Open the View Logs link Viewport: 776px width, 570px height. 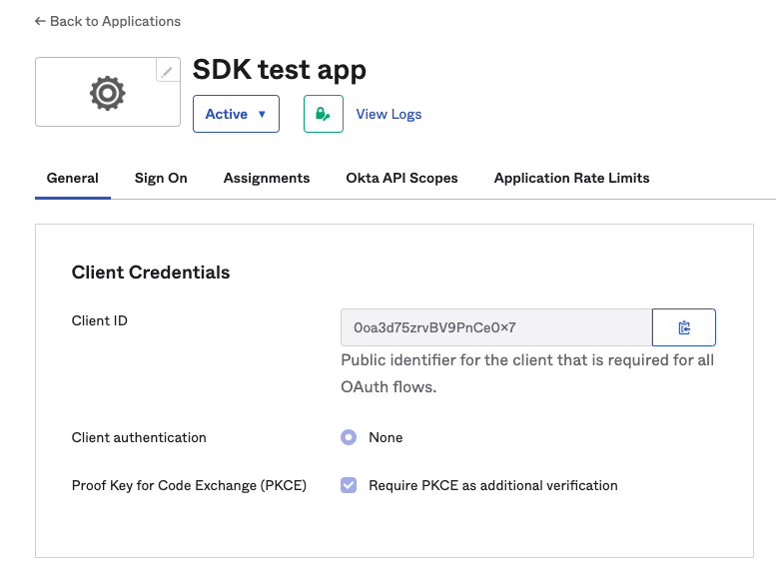[x=388, y=114]
